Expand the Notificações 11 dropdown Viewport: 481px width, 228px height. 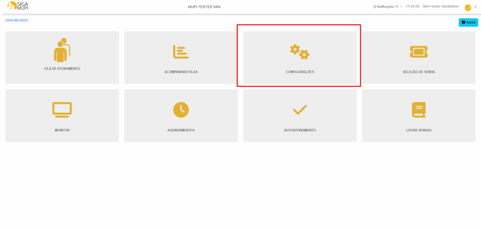tap(388, 7)
